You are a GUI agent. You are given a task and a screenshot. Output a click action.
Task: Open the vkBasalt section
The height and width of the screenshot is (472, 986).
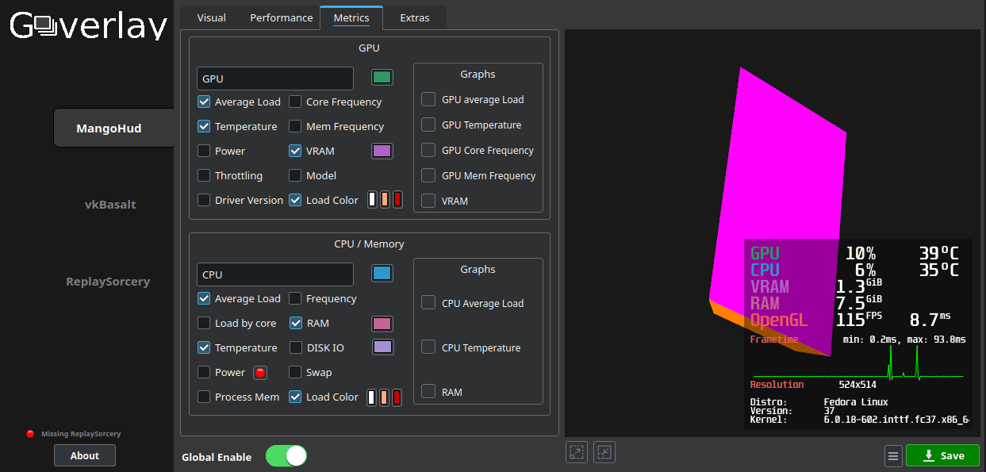(x=110, y=205)
